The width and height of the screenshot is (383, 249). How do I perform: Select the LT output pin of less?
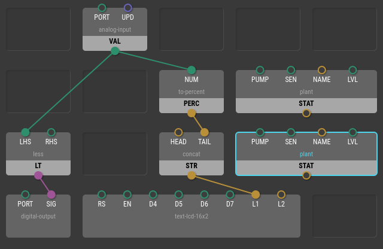[38, 175]
